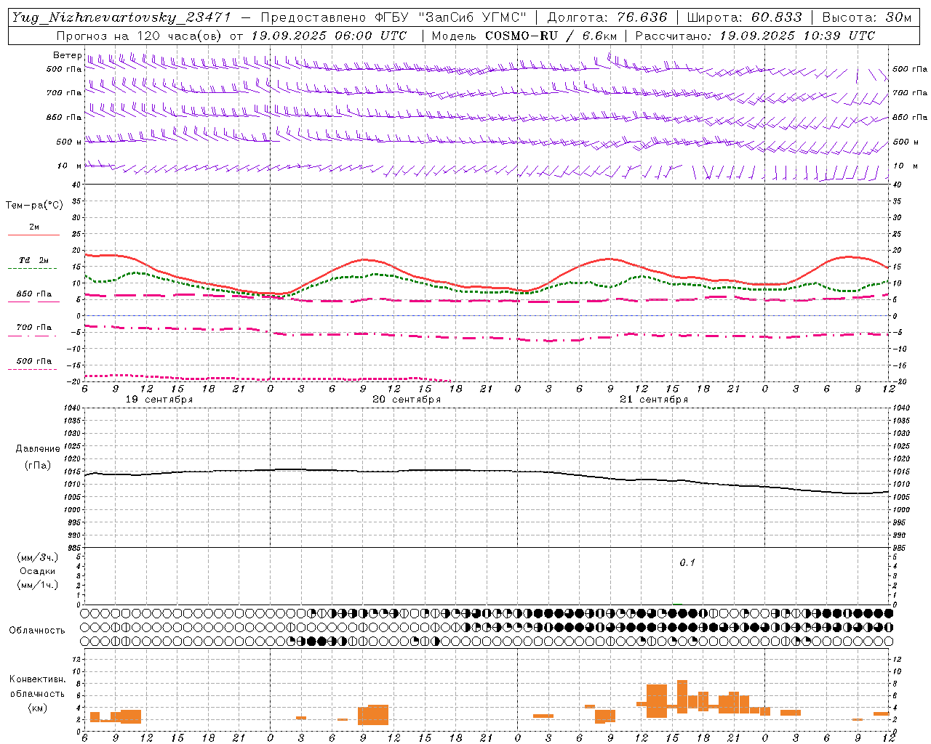Click the 700 гПа temperature legend label

click(x=34, y=327)
